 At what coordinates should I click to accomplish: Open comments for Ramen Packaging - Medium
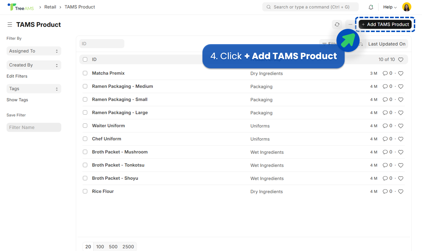tap(387, 86)
